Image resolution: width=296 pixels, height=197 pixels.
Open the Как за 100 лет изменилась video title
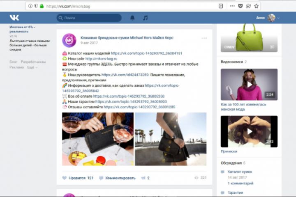pos(243,107)
